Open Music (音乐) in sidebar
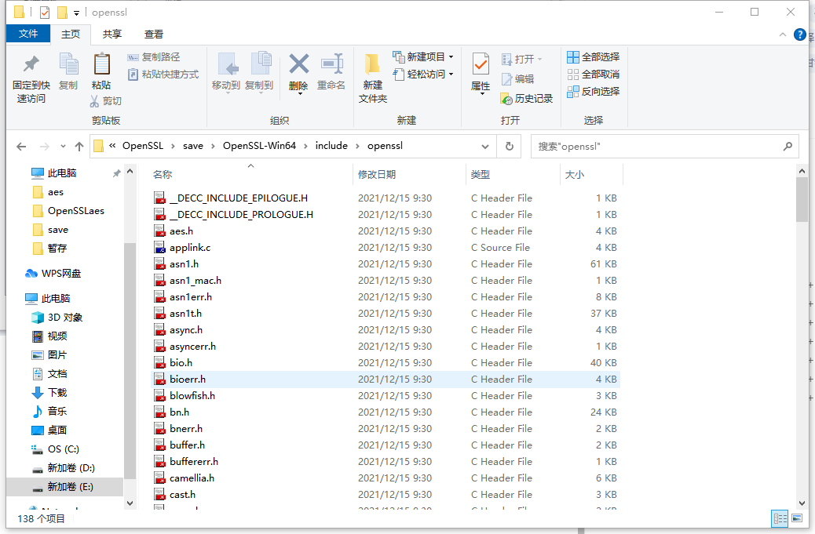Viewport: 815px width, 534px height. pyautogui.click(x=57, y=411)
